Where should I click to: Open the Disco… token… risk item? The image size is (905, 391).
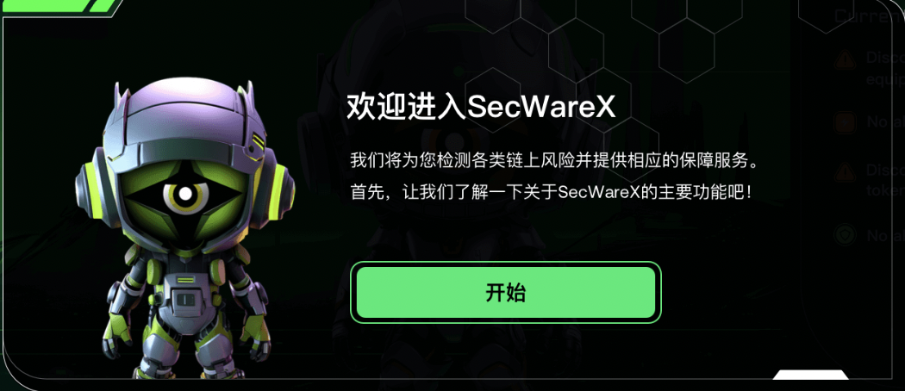click(x=885, y=181)
